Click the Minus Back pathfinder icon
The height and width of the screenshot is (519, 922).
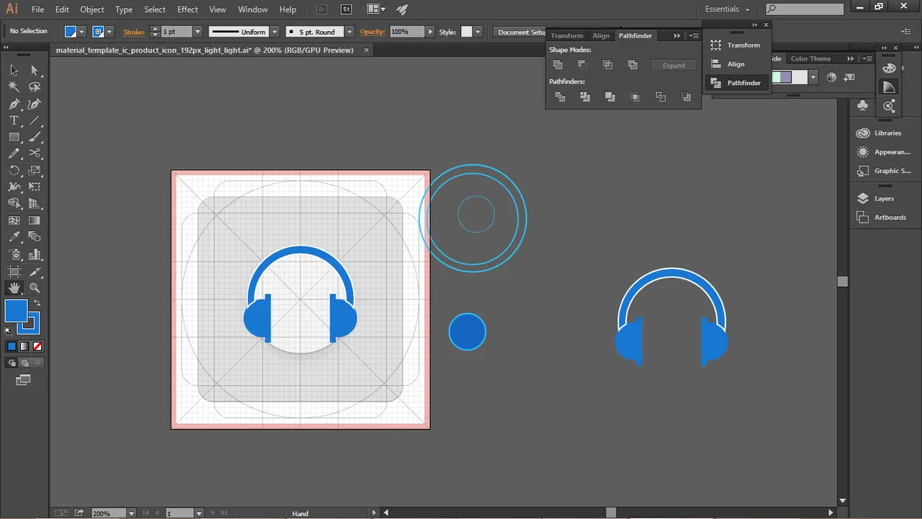coord(686,97)
